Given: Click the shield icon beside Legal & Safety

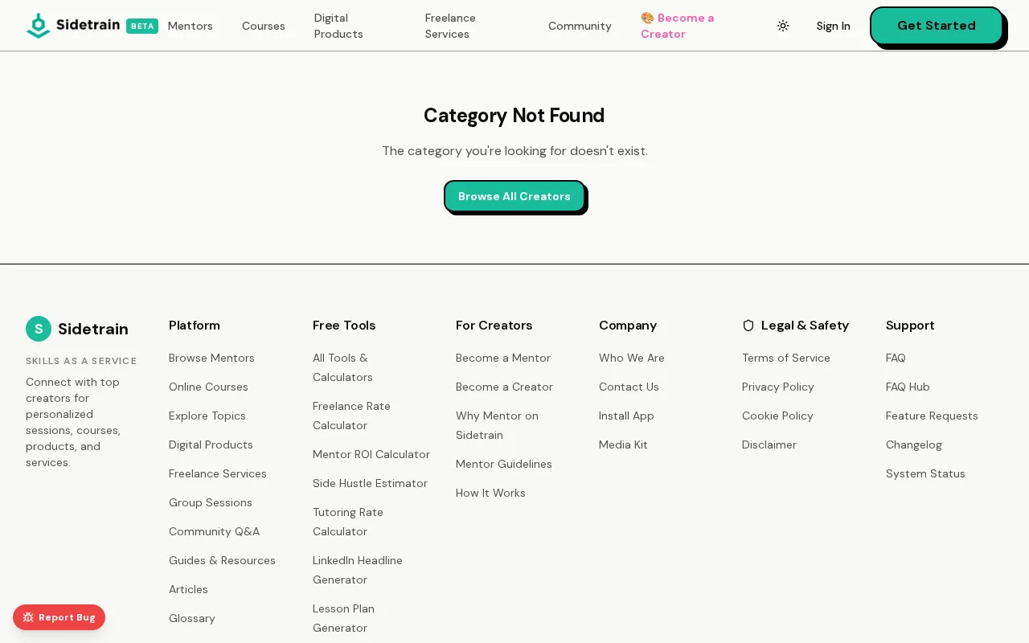Looking at the screenshot, I should (748, 326).
